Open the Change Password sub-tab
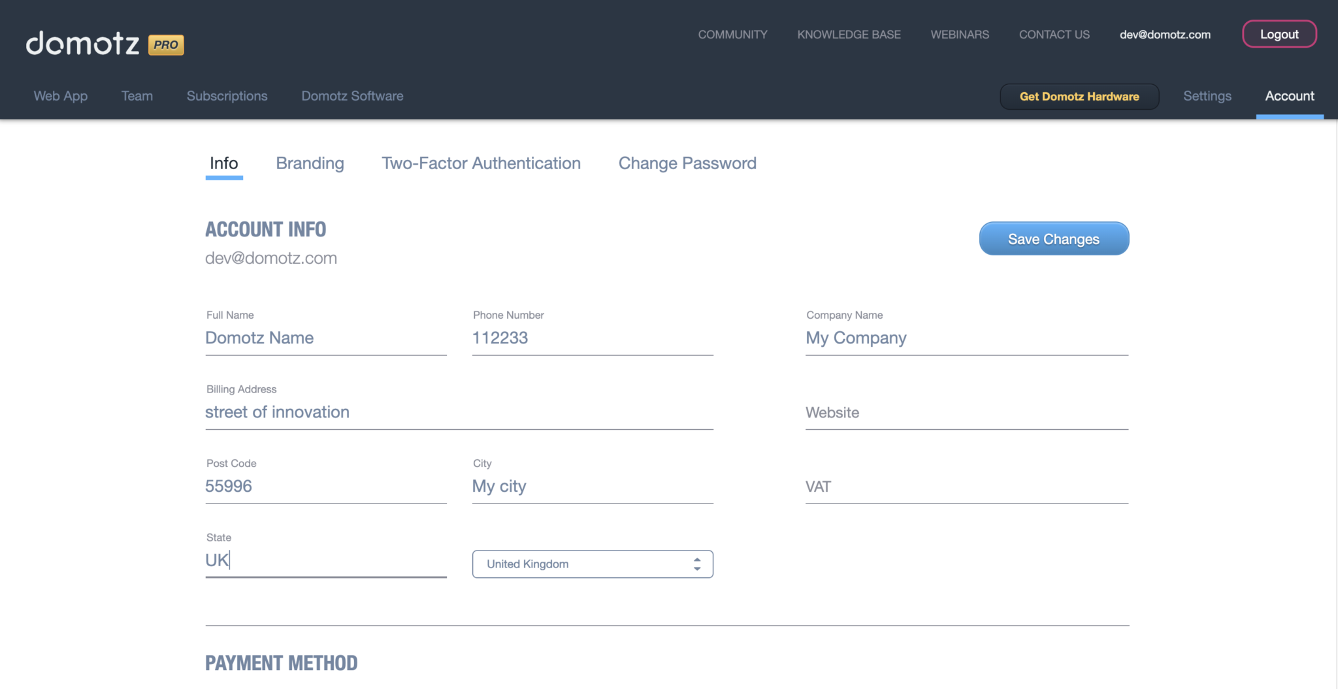Viewport: 1338px width, 689px height. pos(687,163)
